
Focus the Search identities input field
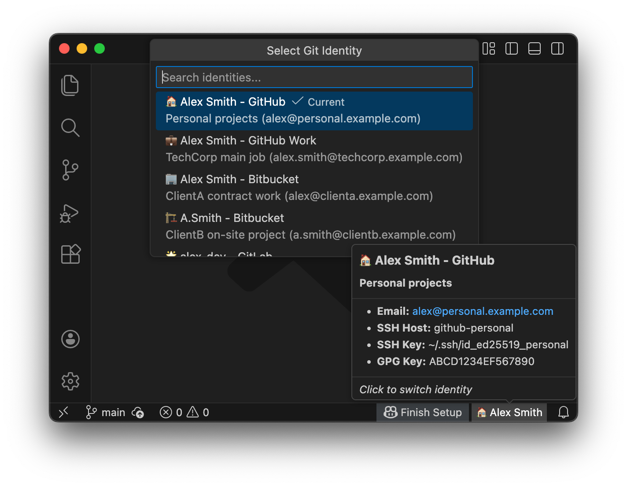pyautogui.click(x=314, y=77)
